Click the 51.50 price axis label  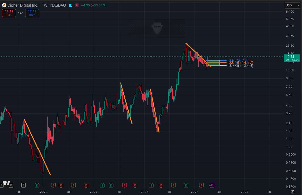click(x=290, y=19)
